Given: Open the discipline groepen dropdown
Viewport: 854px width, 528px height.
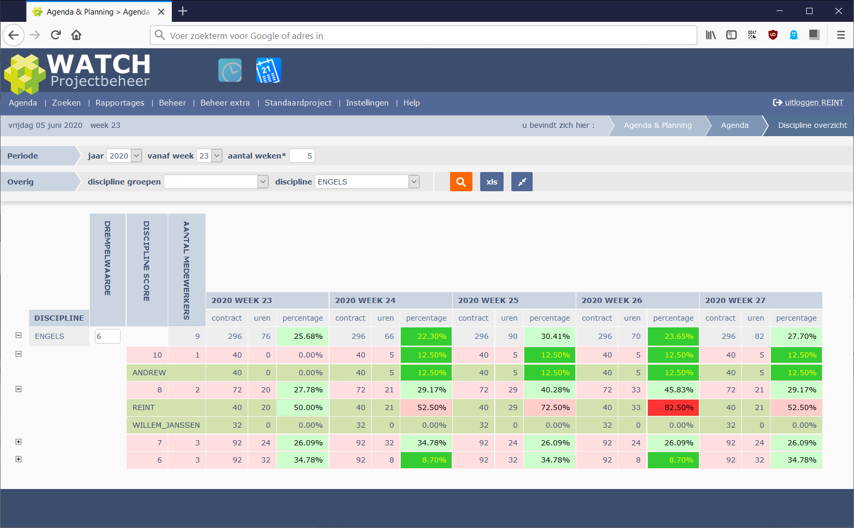Looking at the screenshot, I should 216,182.
